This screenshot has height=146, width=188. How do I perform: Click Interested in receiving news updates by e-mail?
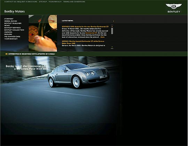(32, 54)
